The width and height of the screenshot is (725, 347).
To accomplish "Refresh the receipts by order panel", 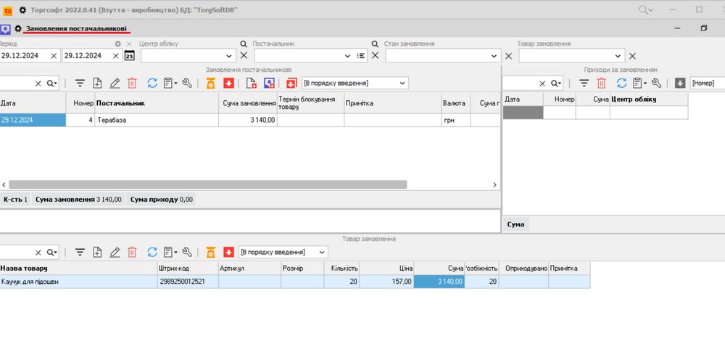I will [x=621, y=83].
